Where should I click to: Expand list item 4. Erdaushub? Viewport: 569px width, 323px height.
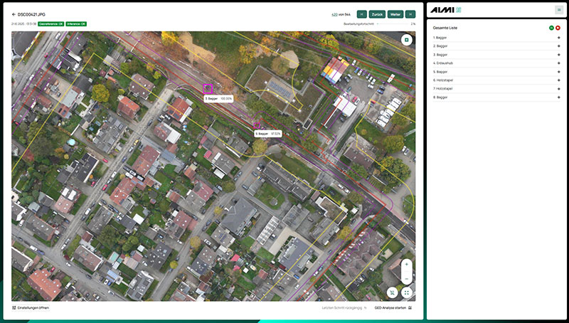coord(558,63)
